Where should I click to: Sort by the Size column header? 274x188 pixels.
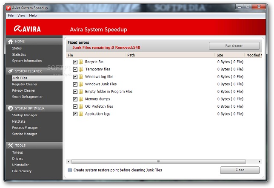[230, 55]
